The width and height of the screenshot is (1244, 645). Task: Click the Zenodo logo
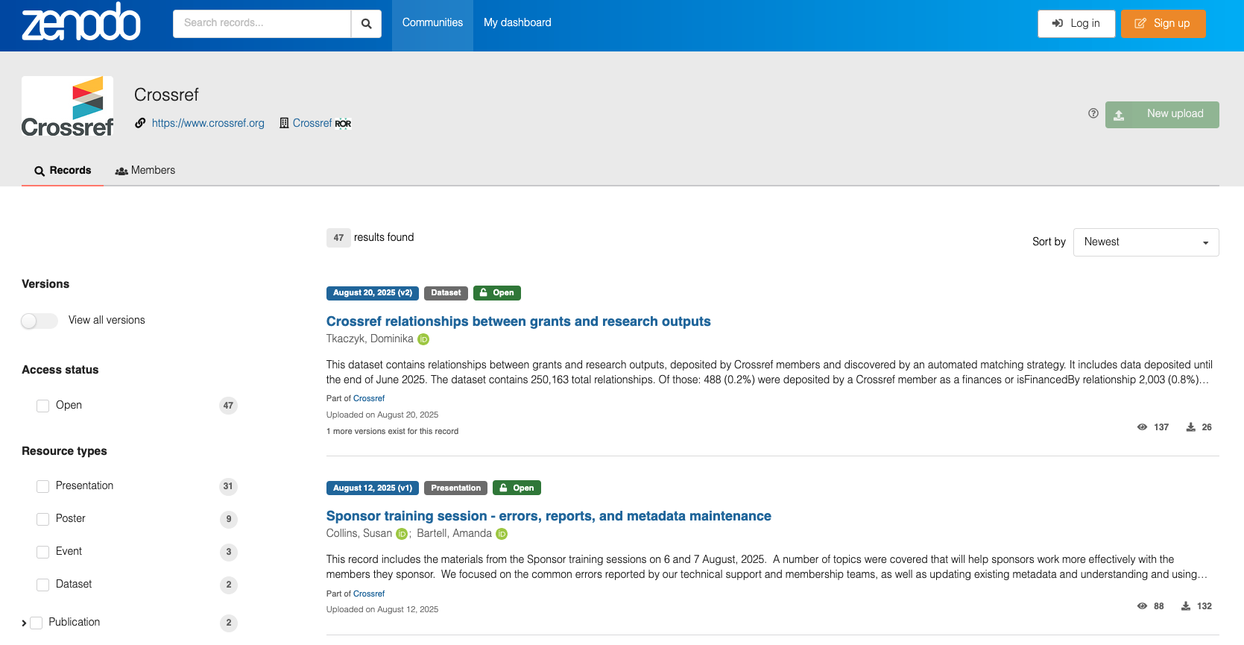point(80,22)
